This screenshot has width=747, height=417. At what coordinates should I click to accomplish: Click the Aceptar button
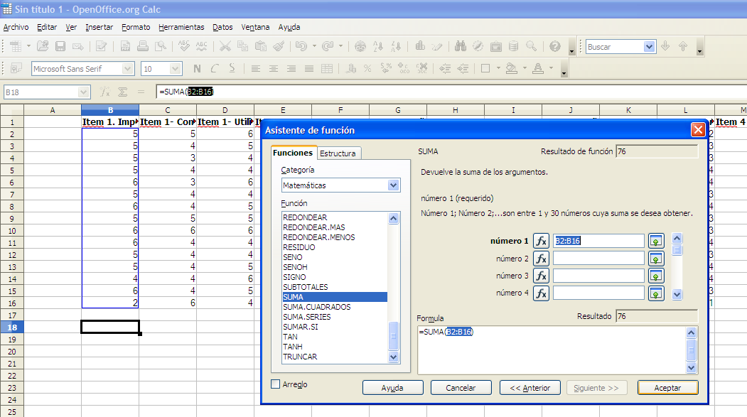667,388
